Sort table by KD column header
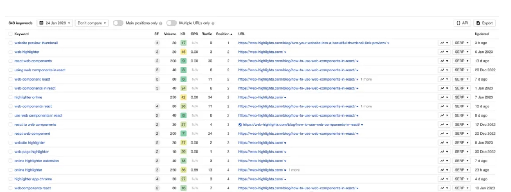Screen dimensions: 511x192 (x=183, y=34)
